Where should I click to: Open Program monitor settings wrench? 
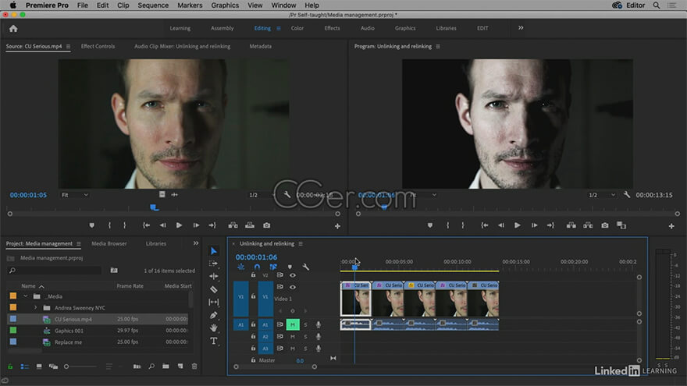(x=627, y=195)
